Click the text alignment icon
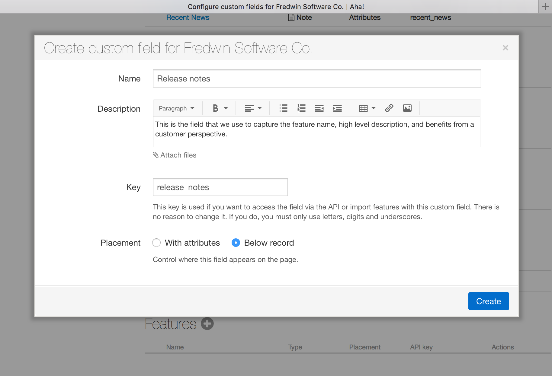Viewport: 552px width, 376px height. click(x=249, y=108)
